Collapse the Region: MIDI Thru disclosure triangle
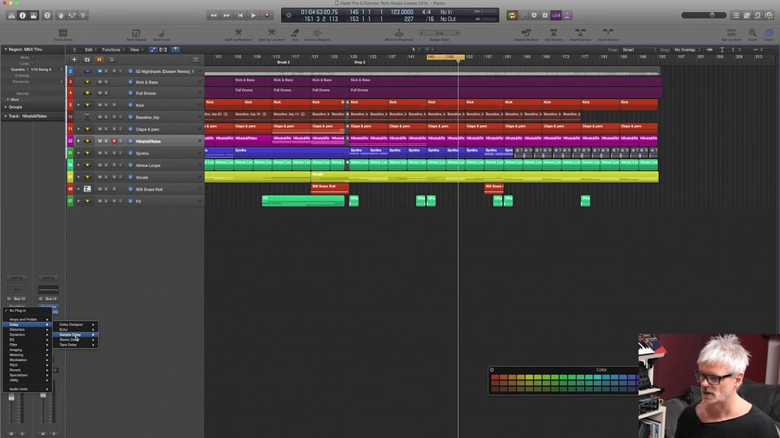The image size is (780, 438). pos(6,49)
